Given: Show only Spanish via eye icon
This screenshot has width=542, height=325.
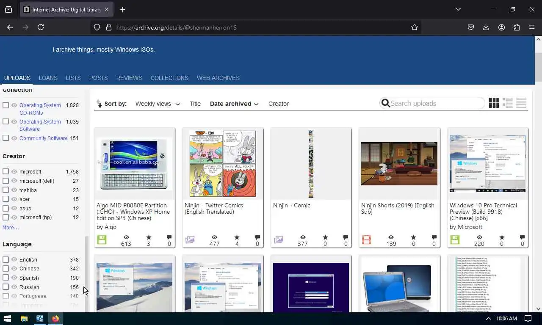Looking at the screenshot, I should (14, 278).
